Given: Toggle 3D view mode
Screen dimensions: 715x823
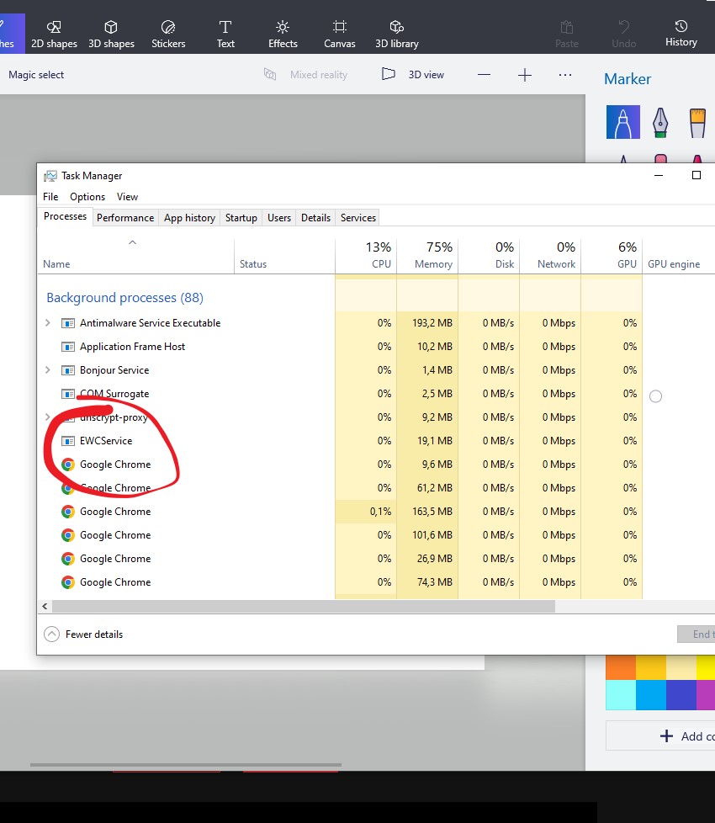Looking at the screenshot, I should coord(413,75).
